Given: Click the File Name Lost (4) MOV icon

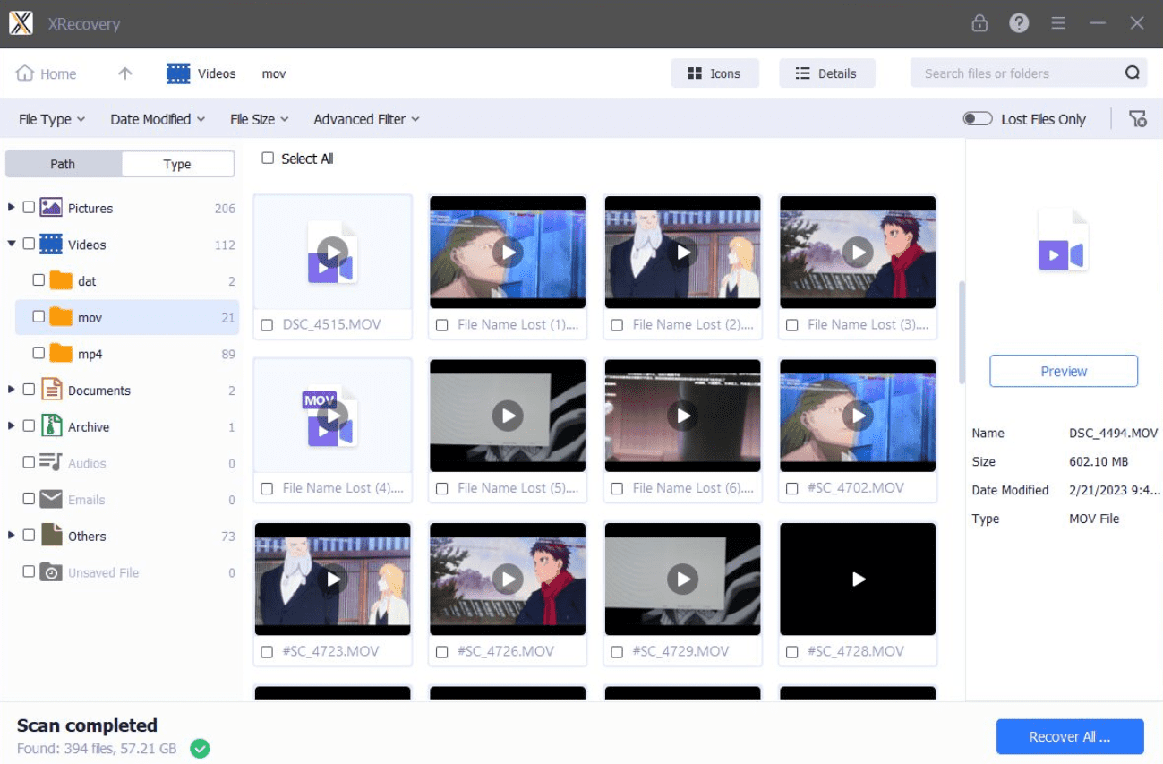Looking at the screenshot, I should (332, 416).
